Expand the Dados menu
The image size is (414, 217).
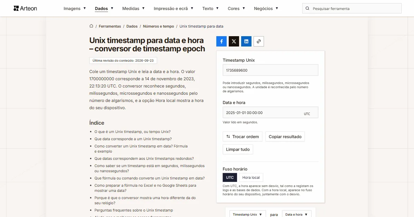tap(104, 9)
